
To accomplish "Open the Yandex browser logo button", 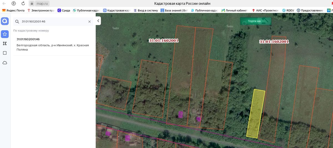I will click(x=14, y=4).
